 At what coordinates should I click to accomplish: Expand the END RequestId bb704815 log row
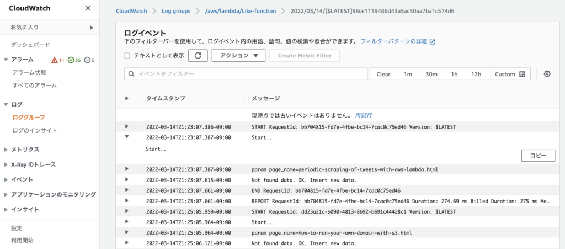(x=127, y=189)
